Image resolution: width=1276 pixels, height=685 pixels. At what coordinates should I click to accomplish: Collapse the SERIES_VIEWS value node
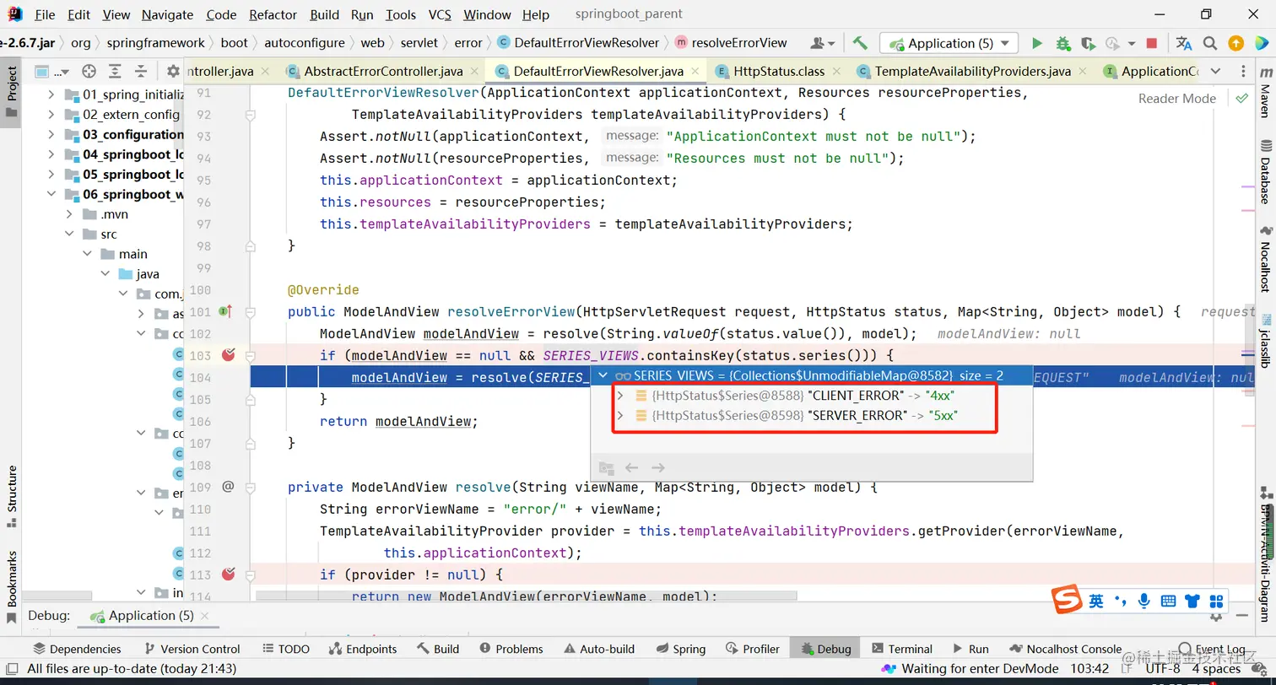tap(603, 375)
